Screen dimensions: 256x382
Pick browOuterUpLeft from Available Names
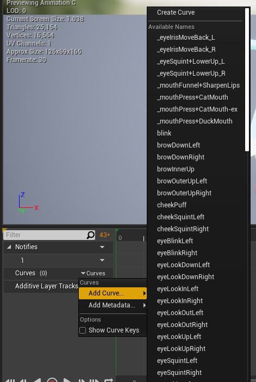point(182,181)
